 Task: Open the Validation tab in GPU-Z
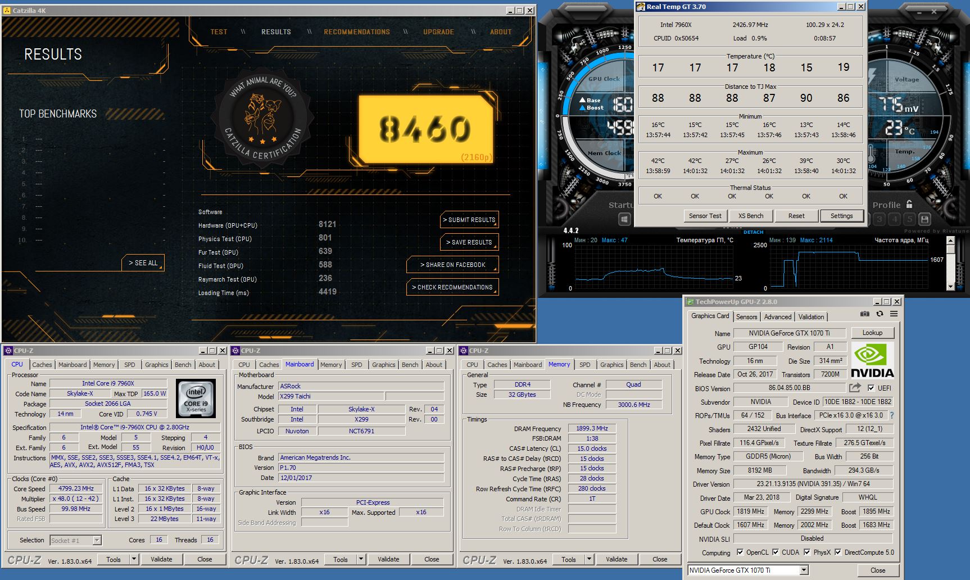(x=811, y=317)
